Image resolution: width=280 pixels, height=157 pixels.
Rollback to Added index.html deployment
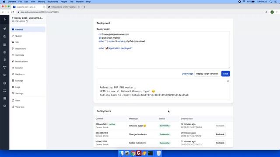point(220,143)
